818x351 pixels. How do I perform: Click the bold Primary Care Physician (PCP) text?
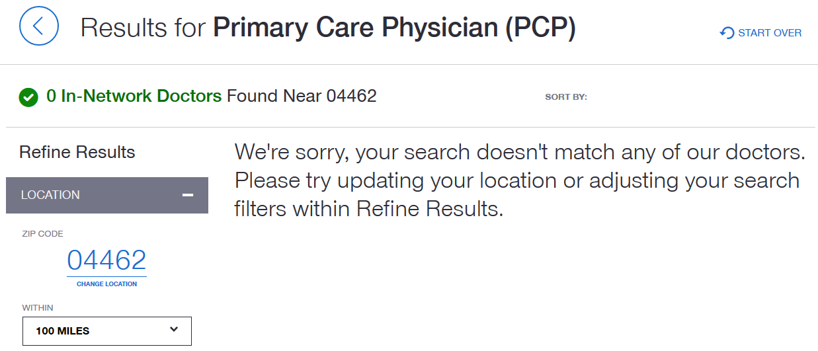pos(394,28)
